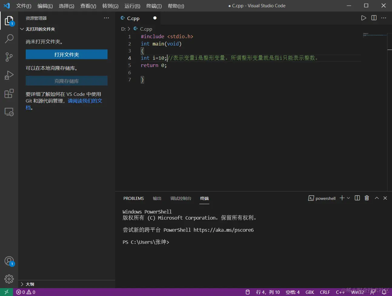The image size is (392, 296).
Task: Open the 终端(T) menu
Action: point(154,6)
